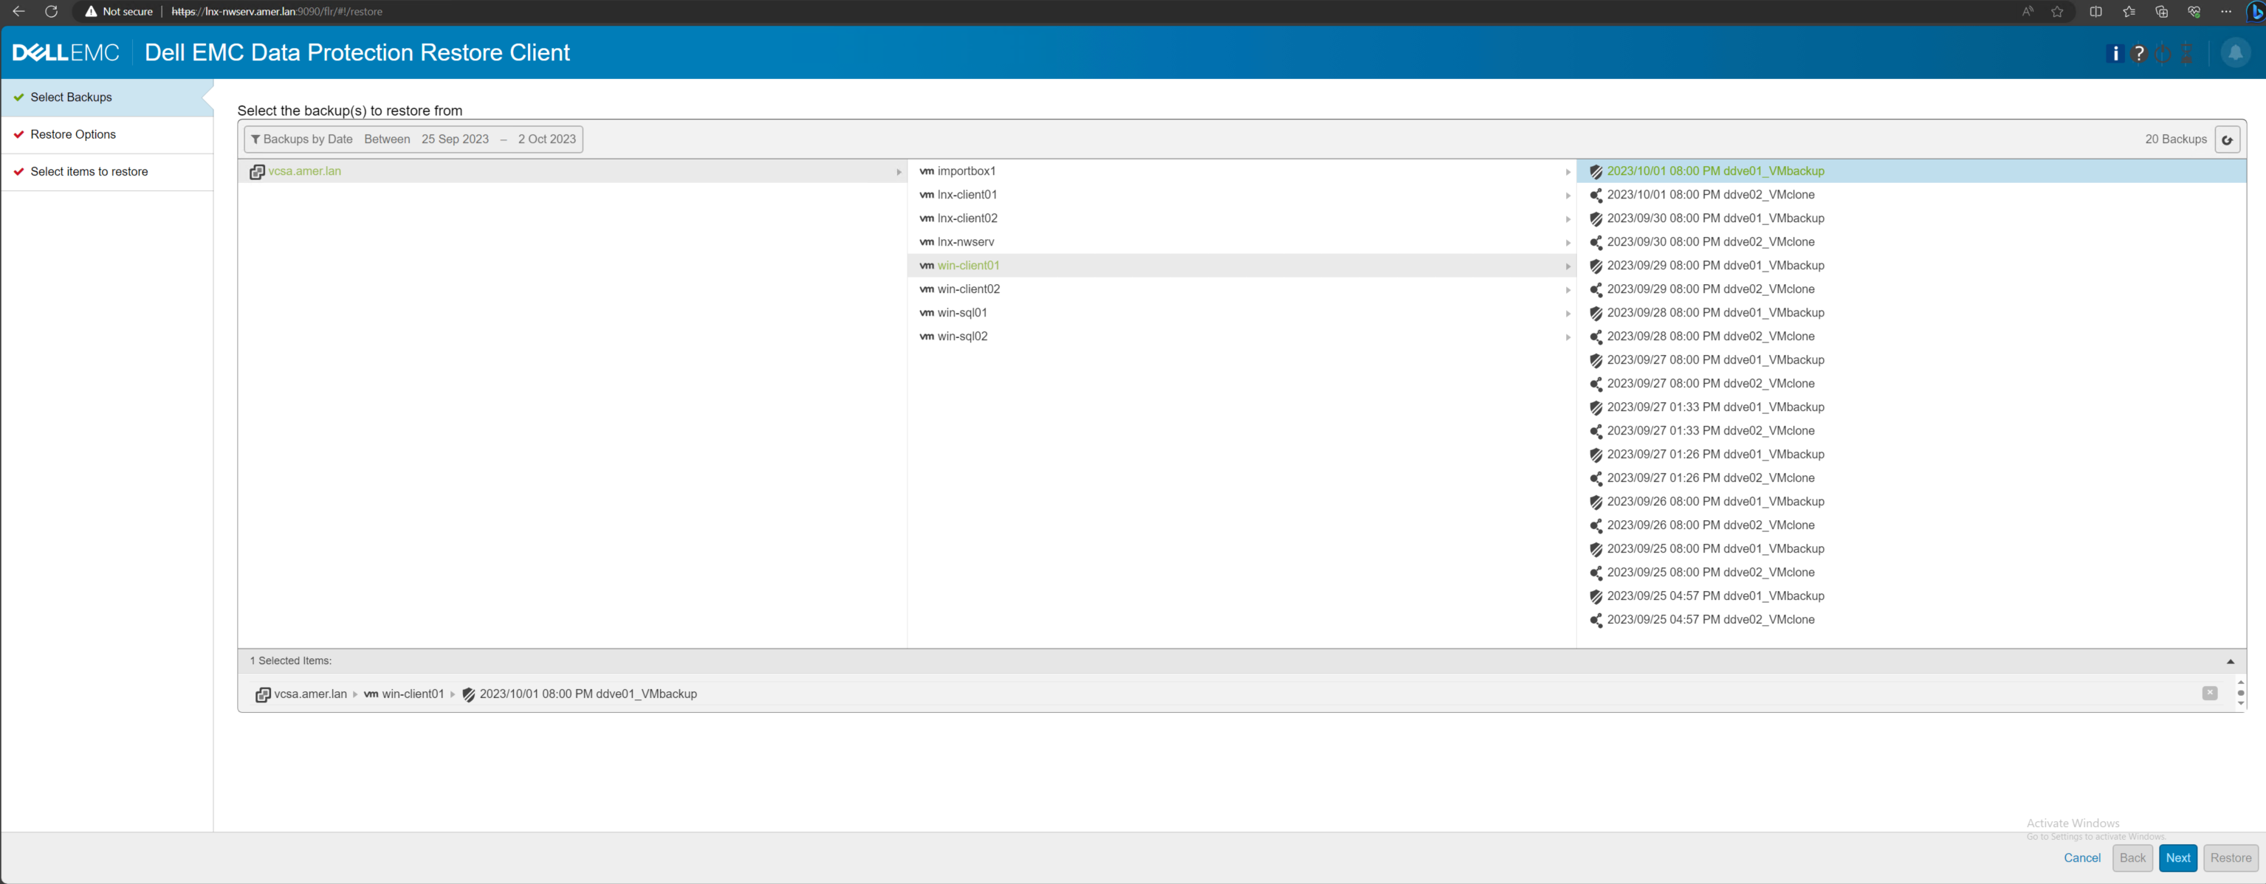2266x884 pixels.
Task: Click the Cancel button
Action: [x=2081, y=858]
